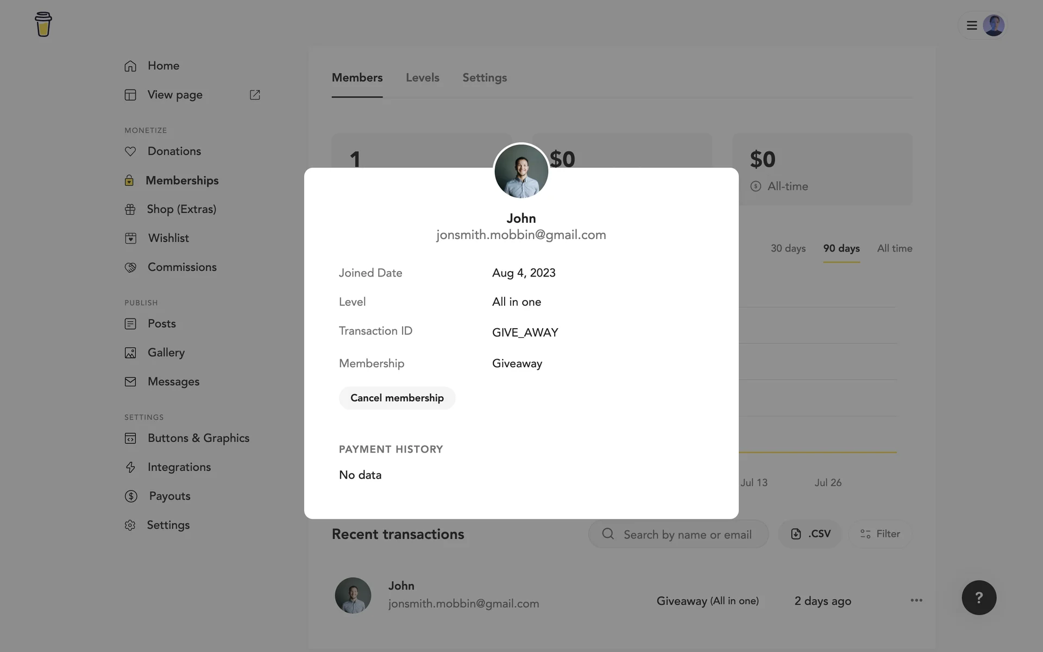Select the 30 days range

tap(788, 248)
